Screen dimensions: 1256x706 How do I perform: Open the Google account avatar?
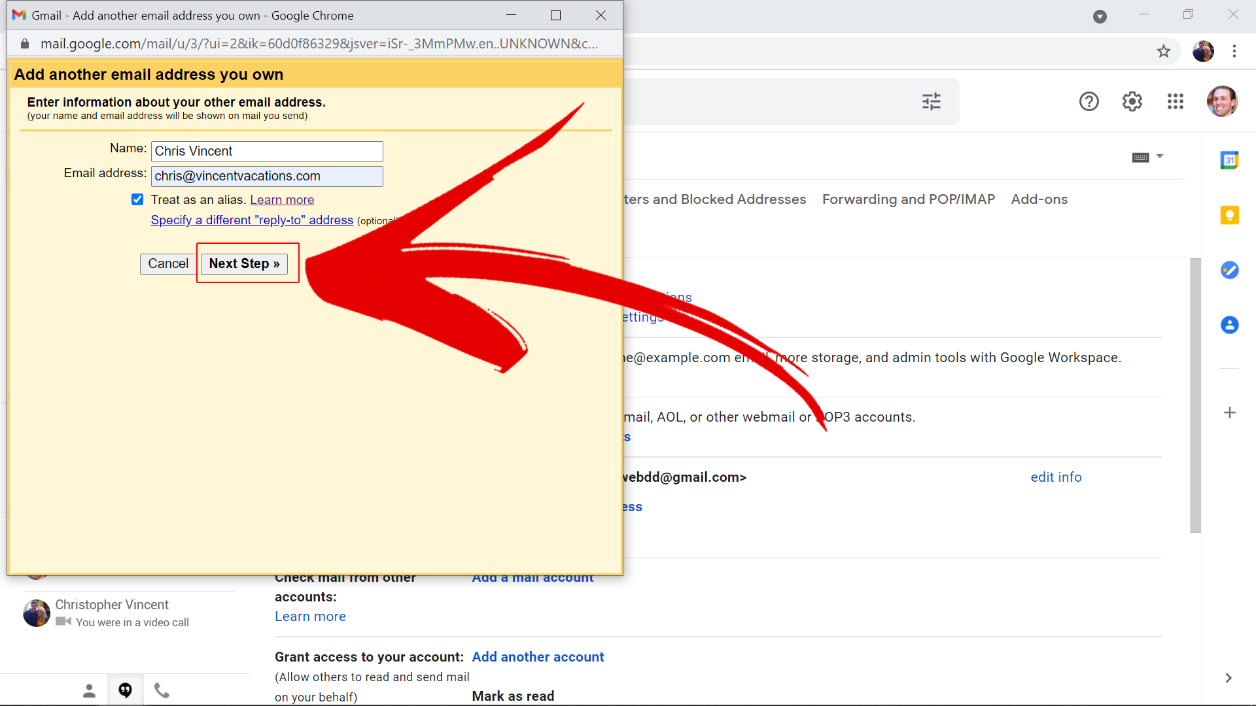pyautogui.click(x=1222, y=101)
